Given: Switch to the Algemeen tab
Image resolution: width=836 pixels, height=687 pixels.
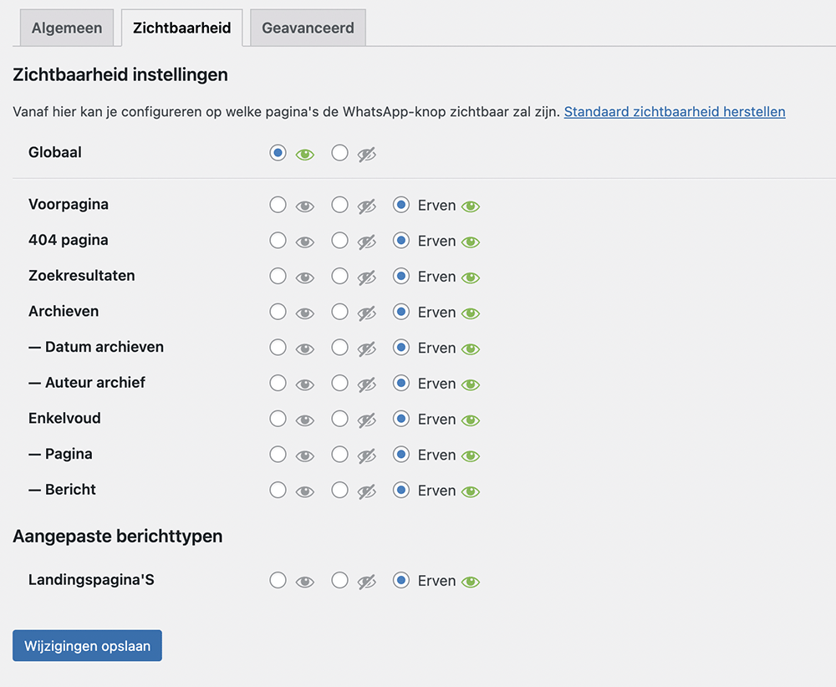Looking at the screenshot, I should click(x=67, y=28).
